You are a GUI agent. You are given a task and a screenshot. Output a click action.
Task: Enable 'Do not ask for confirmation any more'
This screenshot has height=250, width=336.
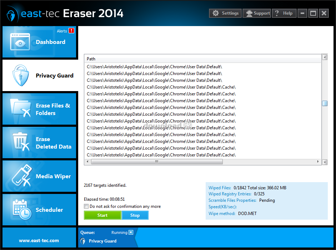tap(86, 206)
